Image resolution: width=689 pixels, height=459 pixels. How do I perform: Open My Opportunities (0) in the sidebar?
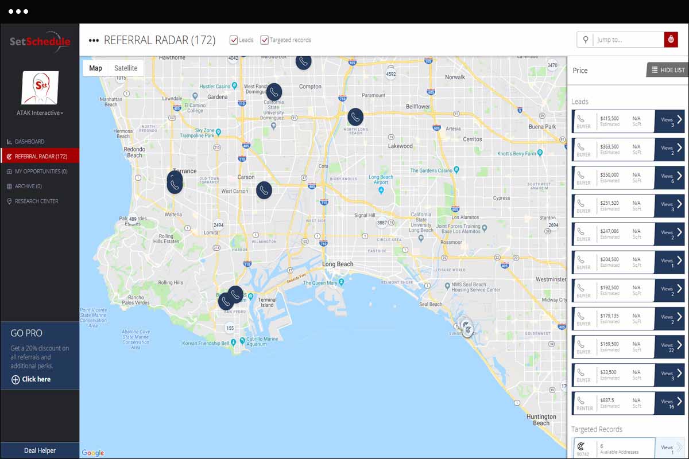point(40,172)
